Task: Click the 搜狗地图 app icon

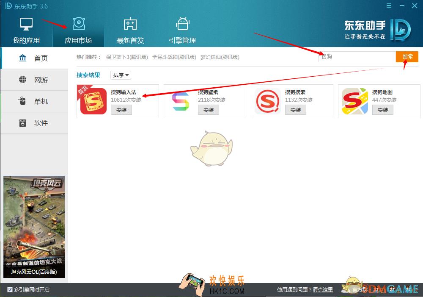Action: pyautogui.click(x=355, y=101)
